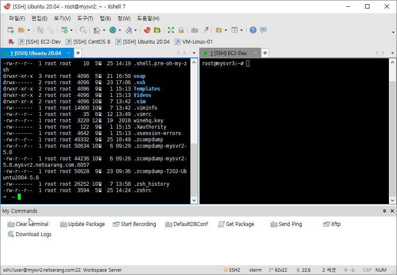Open the 편집(E) menu
The height and width of the screenshot is (275, 397).
tap(39, 19)
